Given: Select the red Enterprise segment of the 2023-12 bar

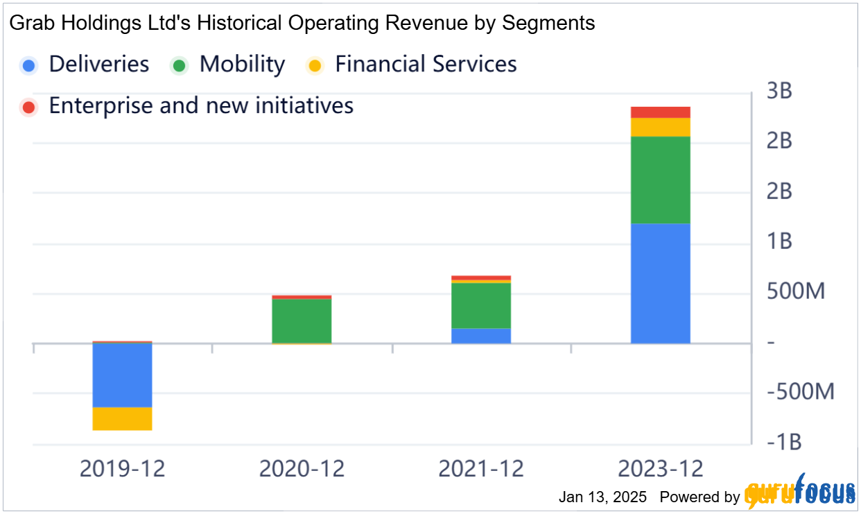Looking at the screenshot, I should pyautogui.click(x=661, y=112).
